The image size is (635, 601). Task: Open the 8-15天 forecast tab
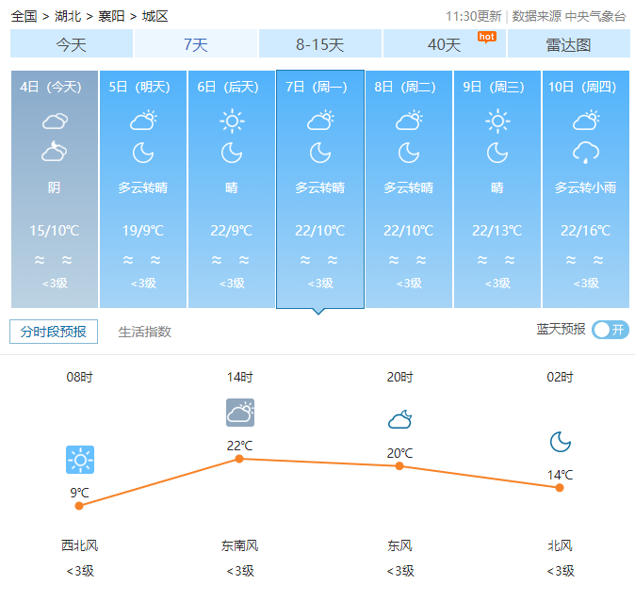(x=320, y=44)
